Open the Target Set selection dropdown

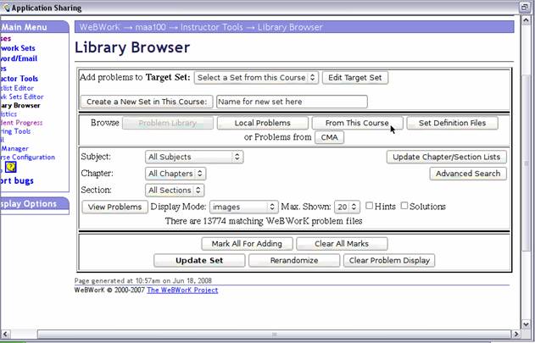pos(256,77)
